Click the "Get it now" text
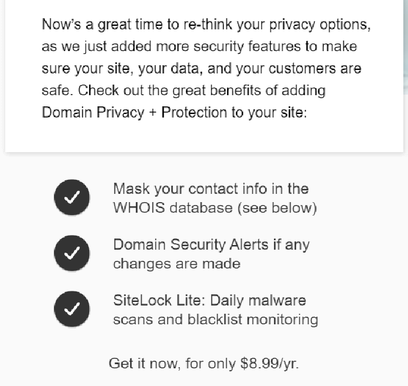The image size is (408, 386). click(144, 363)
